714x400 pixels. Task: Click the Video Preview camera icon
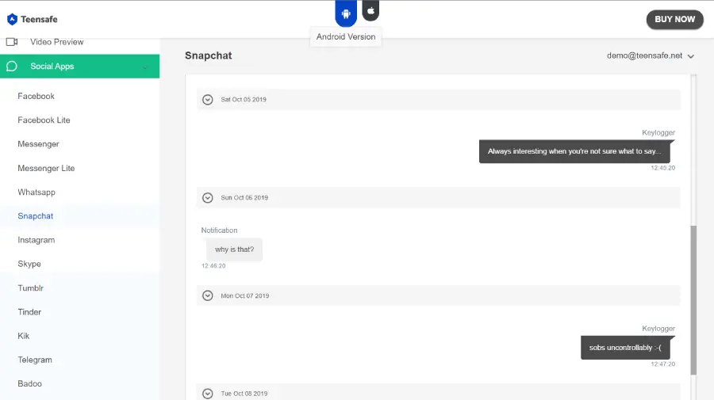point(12,42)
